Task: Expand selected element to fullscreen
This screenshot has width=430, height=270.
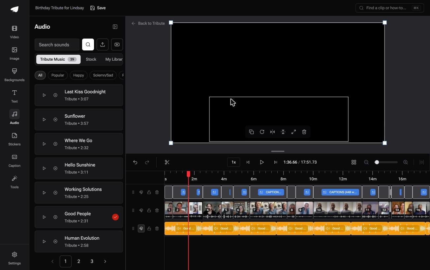Action: coord(293,132)
